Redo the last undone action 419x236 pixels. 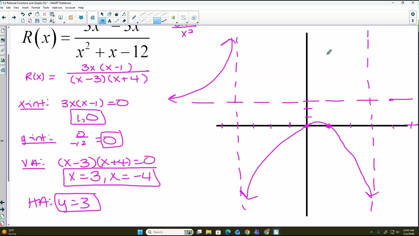pos(30,14)
